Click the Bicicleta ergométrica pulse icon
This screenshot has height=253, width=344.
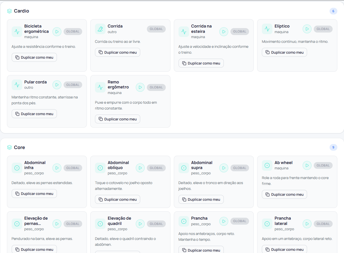coord(17,32)
